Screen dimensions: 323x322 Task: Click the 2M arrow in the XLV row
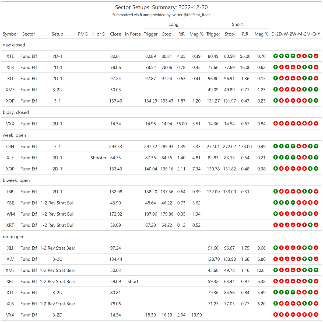[x=305, y=259]
